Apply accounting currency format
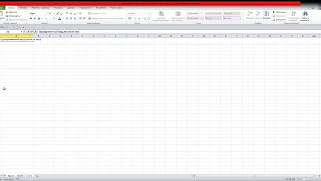321x181 pixels. pos(129,19)
